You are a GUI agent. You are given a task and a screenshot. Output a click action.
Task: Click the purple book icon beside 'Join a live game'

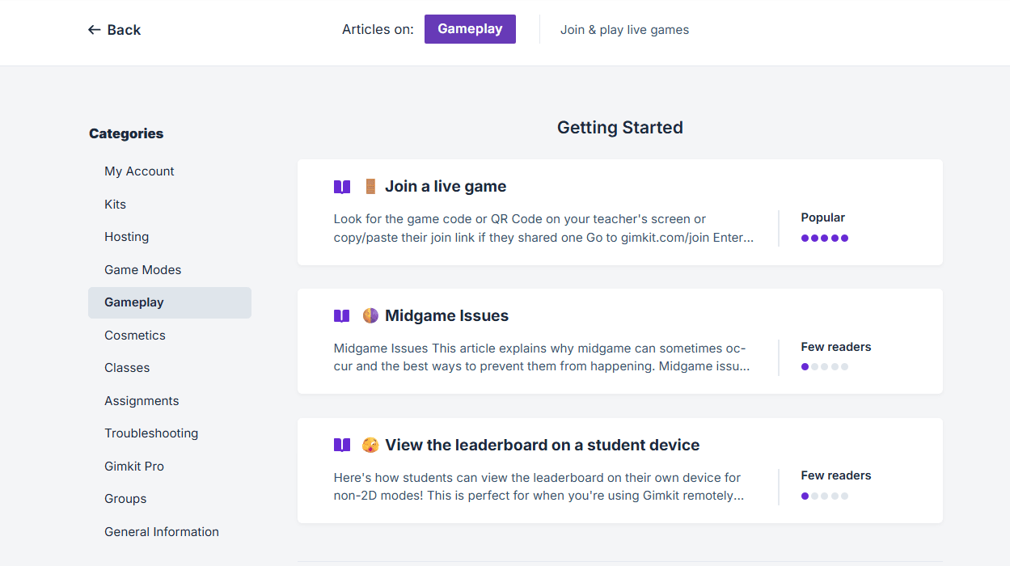[342, 186]
